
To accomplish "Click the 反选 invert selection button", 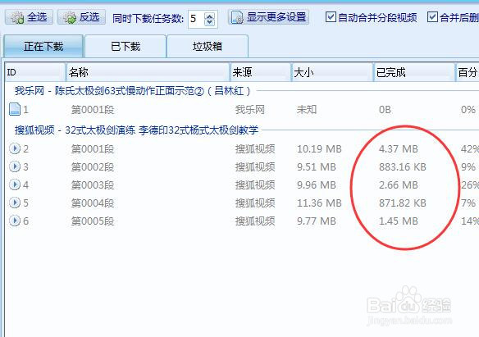I will (x=81, y=17).
